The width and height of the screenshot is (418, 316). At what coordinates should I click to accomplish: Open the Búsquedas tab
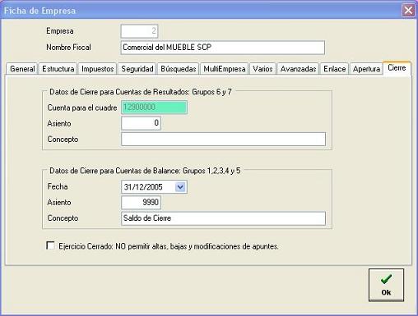179,69
